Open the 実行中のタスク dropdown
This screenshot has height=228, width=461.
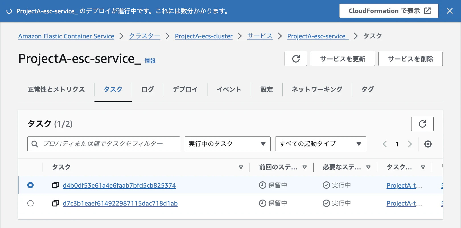tap(227, 144)
